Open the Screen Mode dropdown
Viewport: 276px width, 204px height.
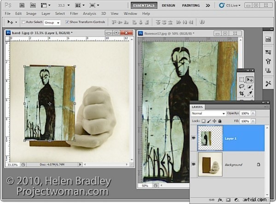coord(94,5)
